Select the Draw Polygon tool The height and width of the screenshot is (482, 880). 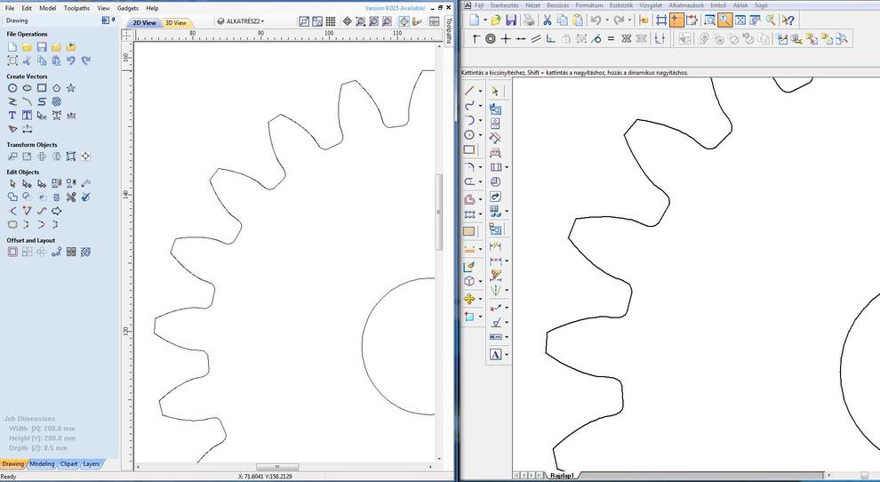[56, 88]
